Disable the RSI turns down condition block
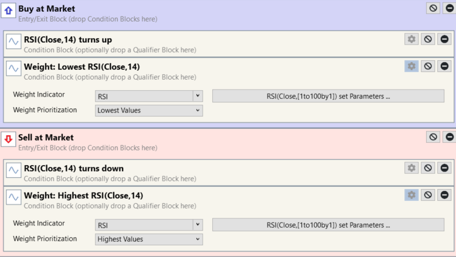Viewport: 456px width, 257px height. 428,168
